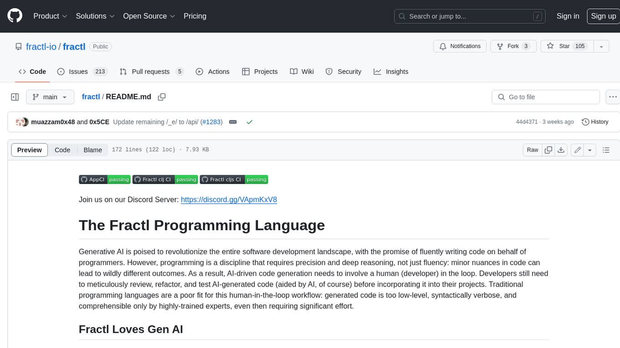620x348 pixels.
Task: Copy the README.md file path
Action: tap(161, 97)
